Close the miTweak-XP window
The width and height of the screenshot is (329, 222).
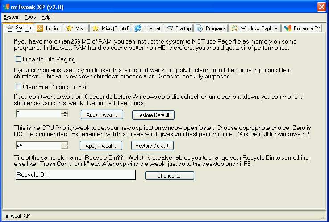click(x=321, y=7)
